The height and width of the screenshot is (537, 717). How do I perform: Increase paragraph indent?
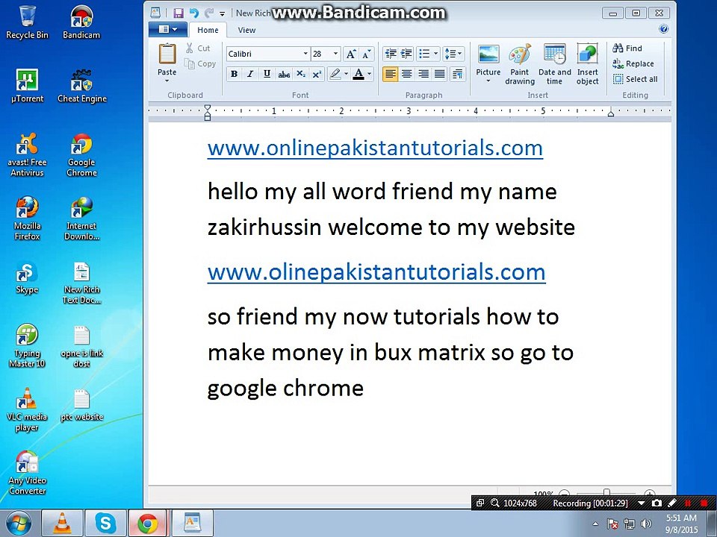(x=406, y=54)
